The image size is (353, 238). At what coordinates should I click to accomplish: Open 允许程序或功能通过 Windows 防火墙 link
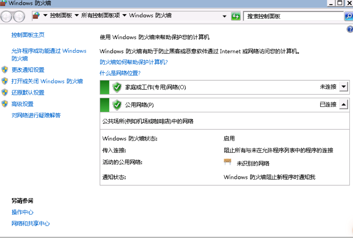(49, 55)
